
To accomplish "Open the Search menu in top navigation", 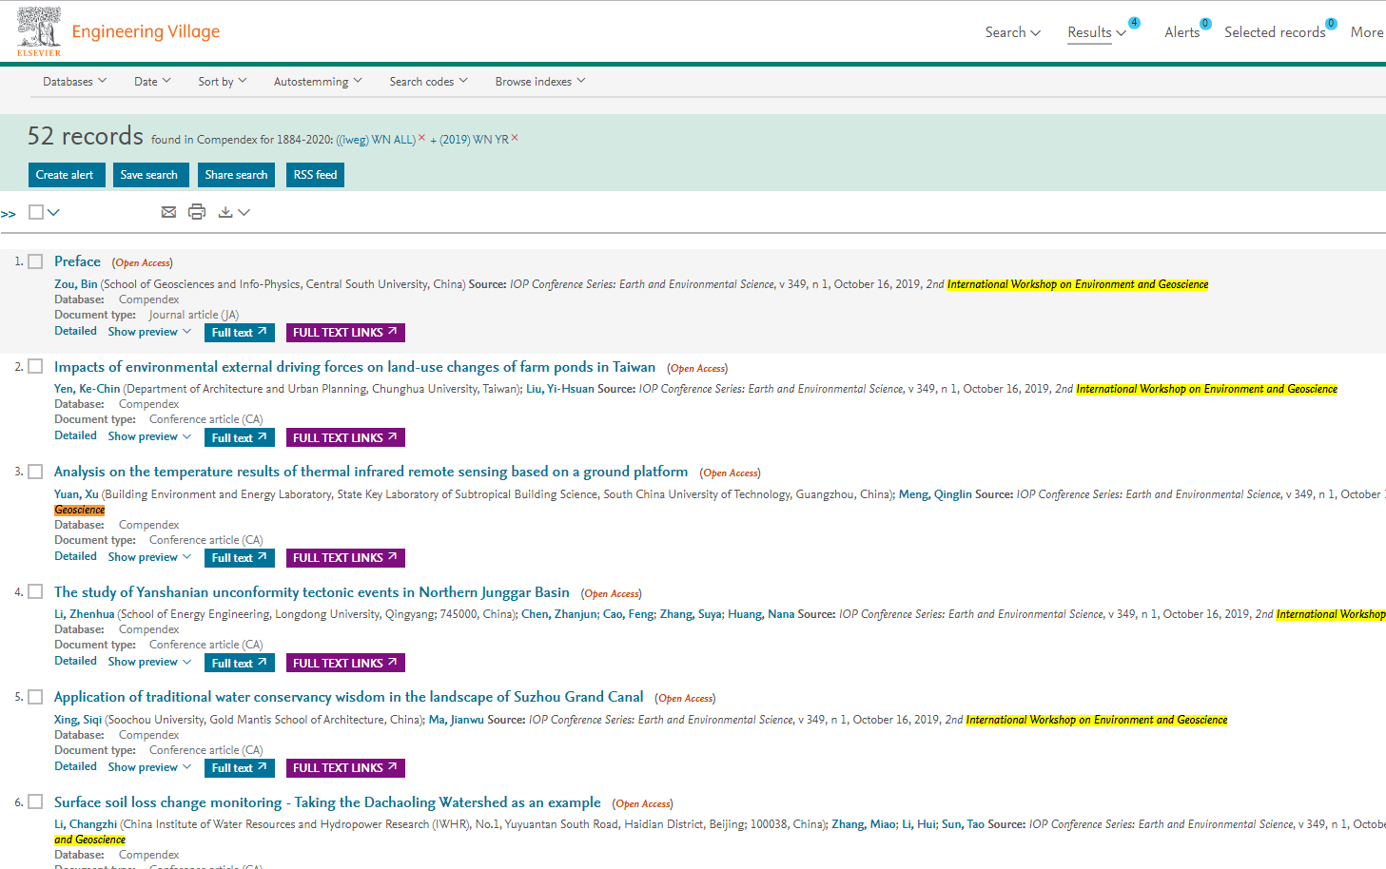I will [1013, 32].
